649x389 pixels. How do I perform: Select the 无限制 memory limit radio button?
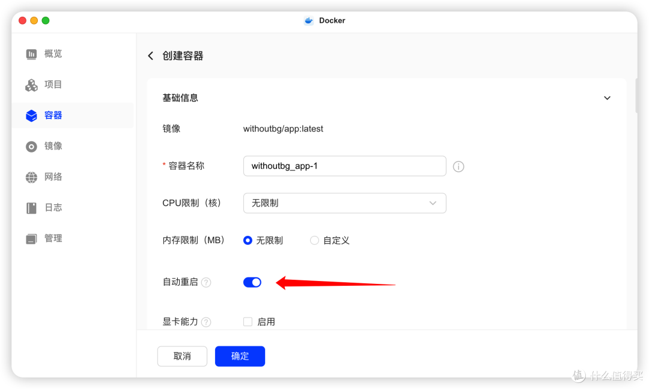248,240
